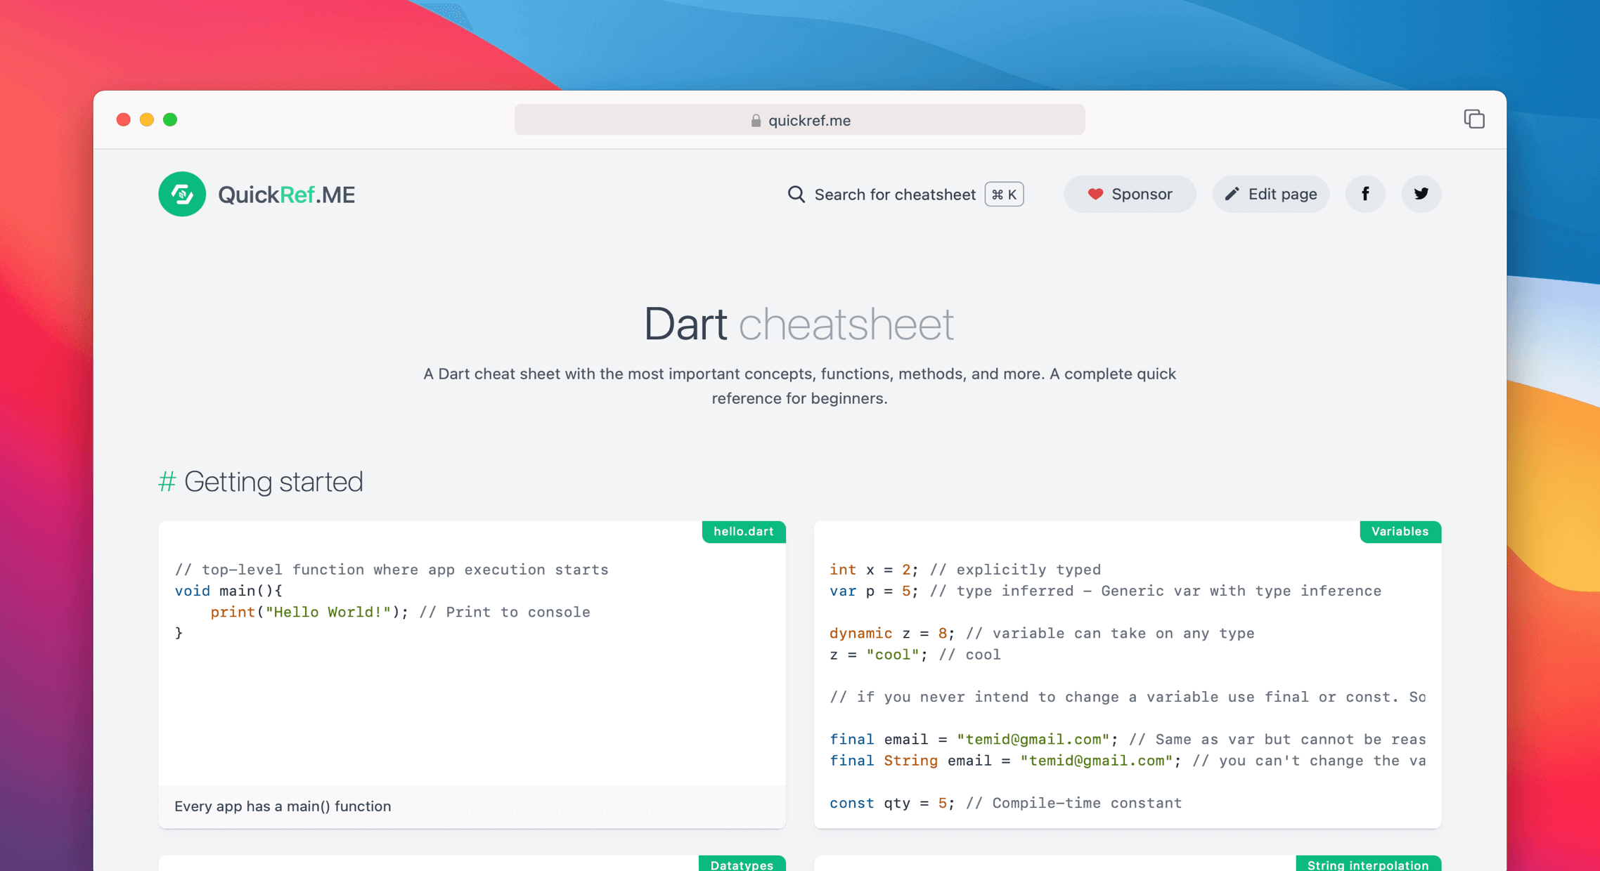Viewport: 1600px width, 871px height.
Task: Open the Twitter share icon
Action: coord(1421,194)
